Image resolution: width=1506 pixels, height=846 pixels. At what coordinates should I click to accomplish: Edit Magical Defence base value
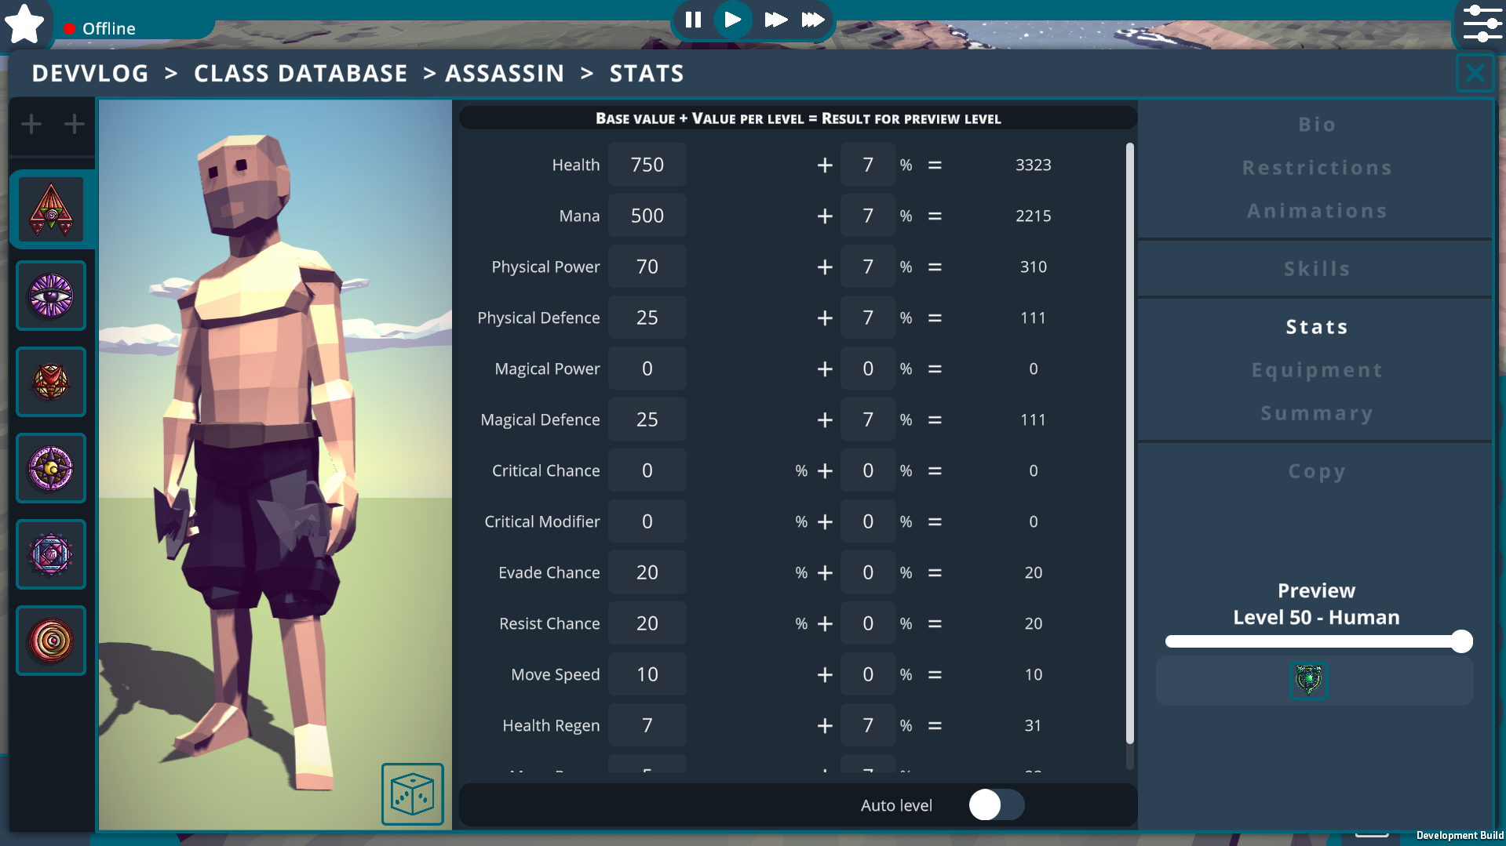pos(647,419)
